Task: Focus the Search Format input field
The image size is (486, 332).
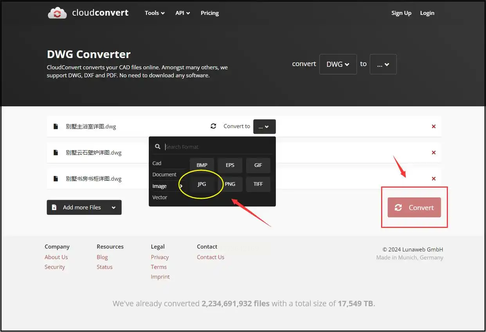Action: tap(218, 147)
